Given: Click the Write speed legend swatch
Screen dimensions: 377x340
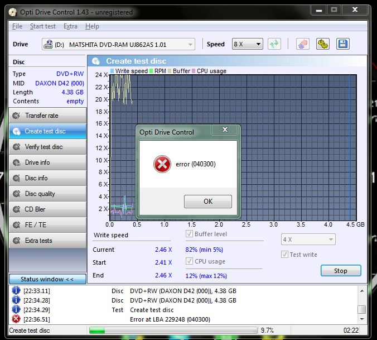Looking at the screenshot, I should point(112,71).
